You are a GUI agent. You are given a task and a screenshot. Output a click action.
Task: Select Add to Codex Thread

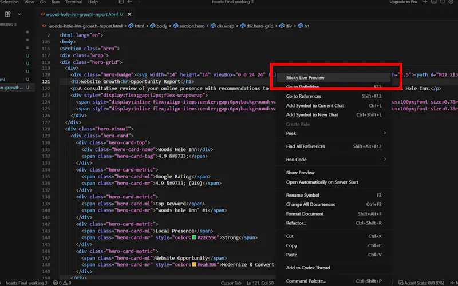334,268
